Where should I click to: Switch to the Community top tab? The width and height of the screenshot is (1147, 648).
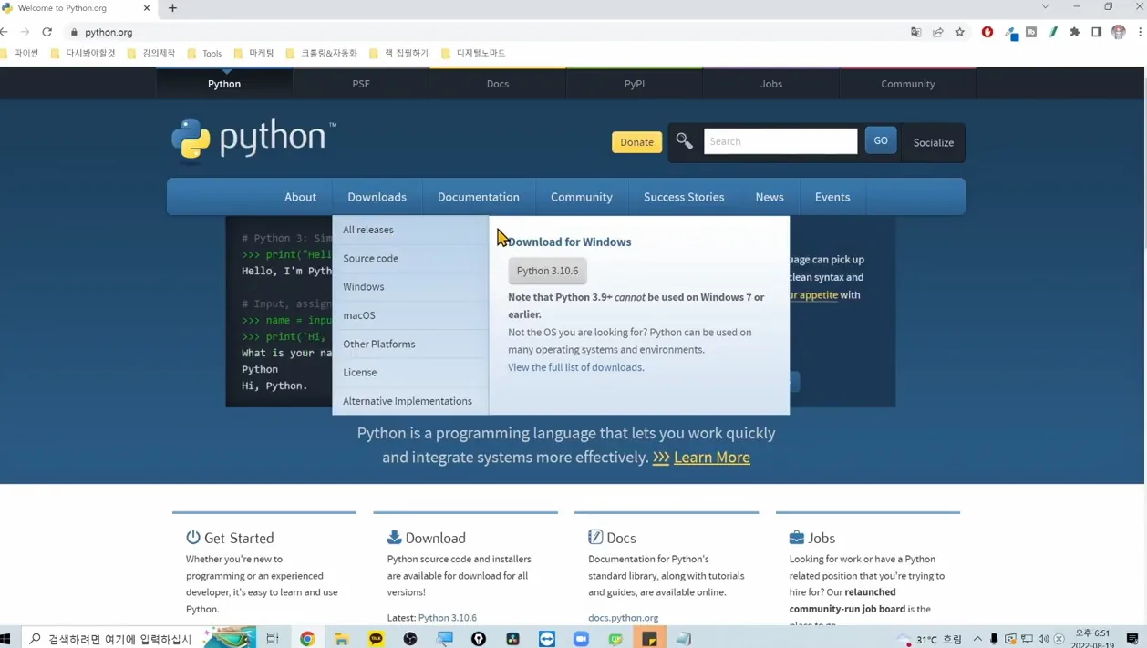908,84
